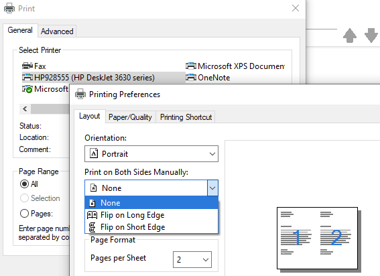The width and height of the screenshot is (380, 276).
Task: Open the Pages per Sheet dropdown
Action: tap(192, 259)
